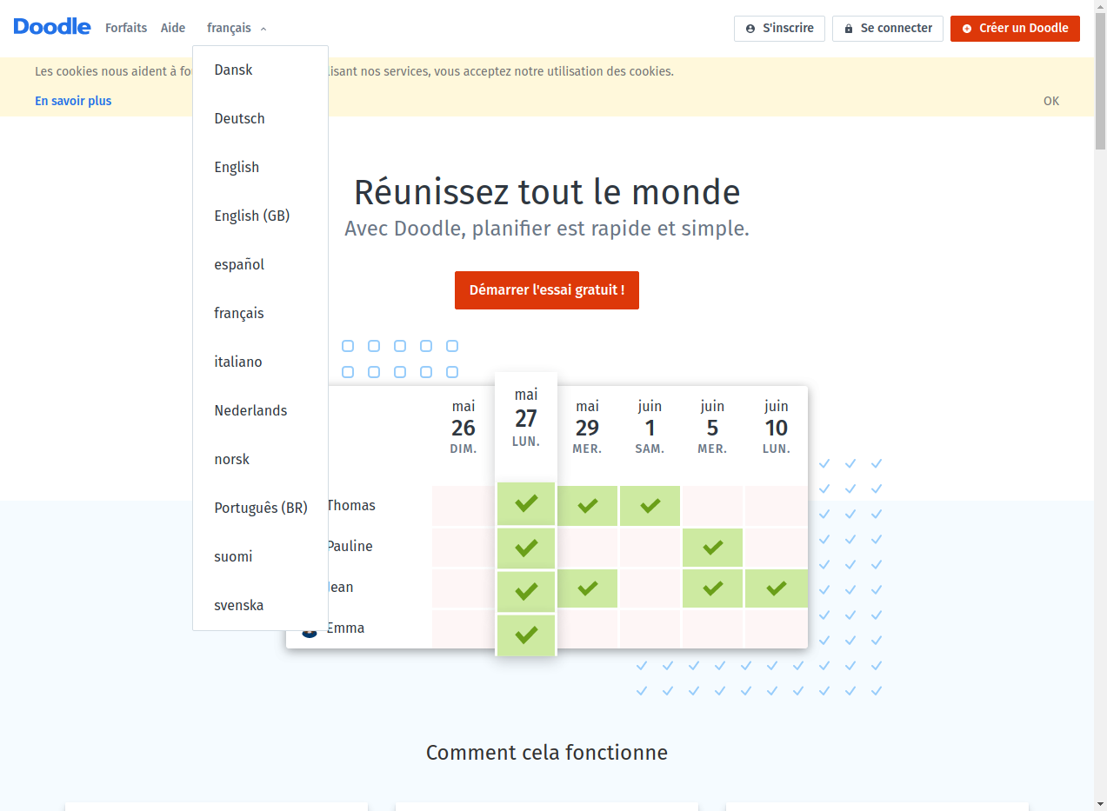Screen dimensions: 1107x811
Task: Open En savoir plus cookie link
Action: point(73,101)
